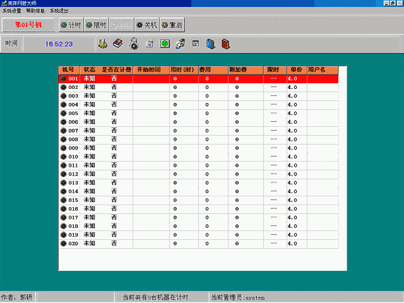Click the 机号 column header
Screen dimensions: 404x303
(68, 69)
